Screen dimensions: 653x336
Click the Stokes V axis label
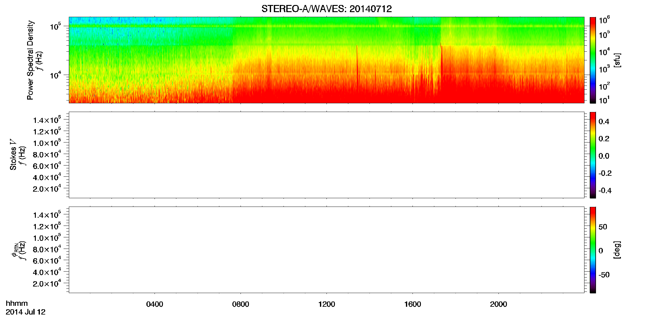[x=13, y=155]
